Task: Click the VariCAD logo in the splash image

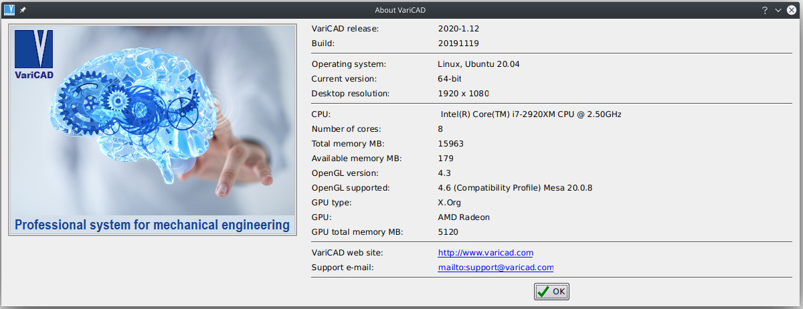Action: tap(33, 54)
